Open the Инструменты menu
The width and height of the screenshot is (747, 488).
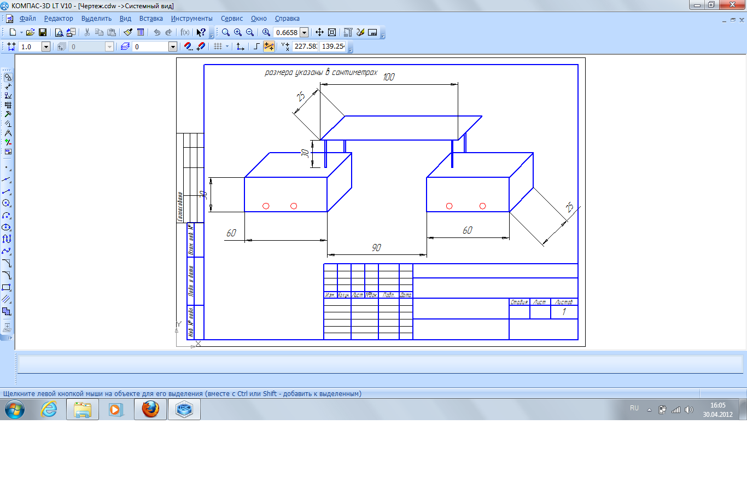tap(192, 19)
